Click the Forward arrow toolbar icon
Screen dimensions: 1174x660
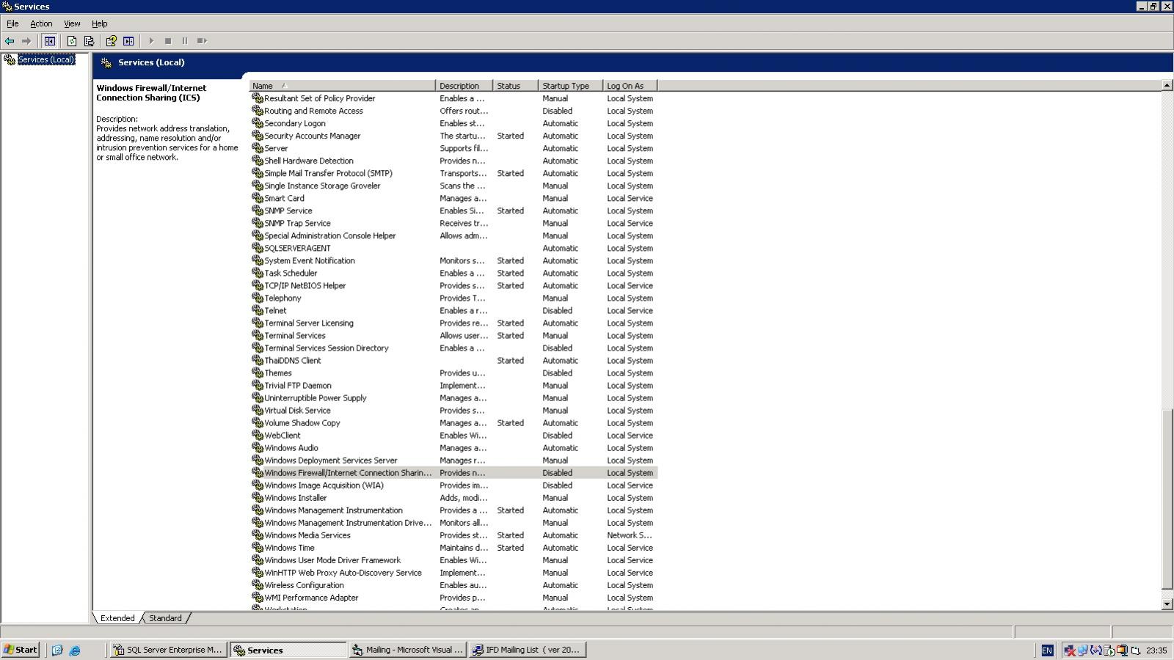click(26, 41)
